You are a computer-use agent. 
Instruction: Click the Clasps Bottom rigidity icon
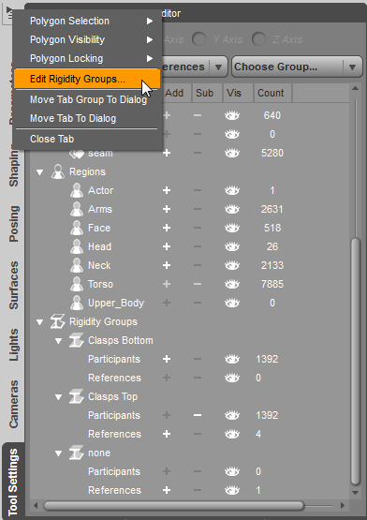[76, 341]
